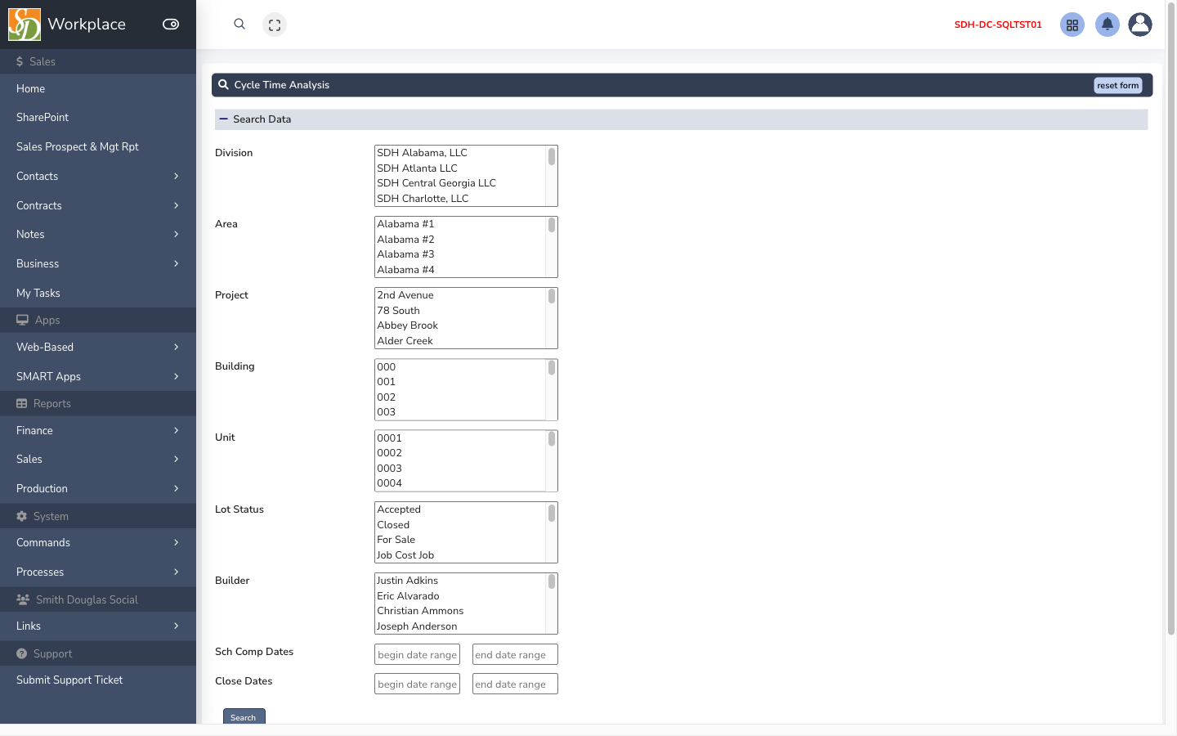Expand the Contracts menu

[x=98, y=205]
